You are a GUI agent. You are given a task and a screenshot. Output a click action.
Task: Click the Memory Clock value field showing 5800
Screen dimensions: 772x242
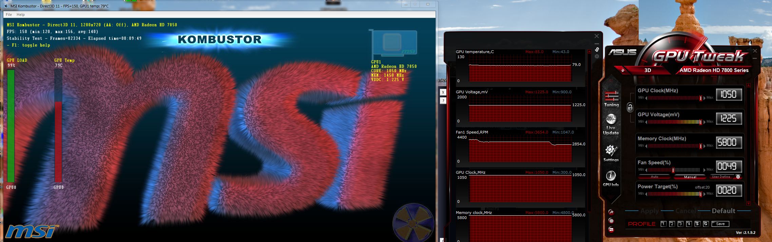click(729, 143)
